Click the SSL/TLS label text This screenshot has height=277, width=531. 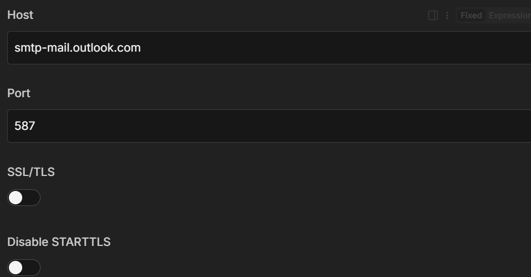[31, 172]
